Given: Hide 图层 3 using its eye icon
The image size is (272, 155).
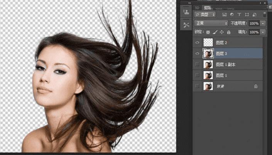Looking at the screenshot, I should [197, 53].
